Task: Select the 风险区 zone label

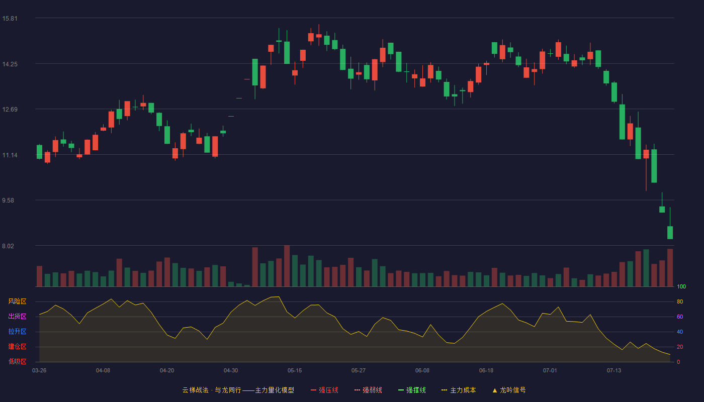Action: (x=17, y=301)
